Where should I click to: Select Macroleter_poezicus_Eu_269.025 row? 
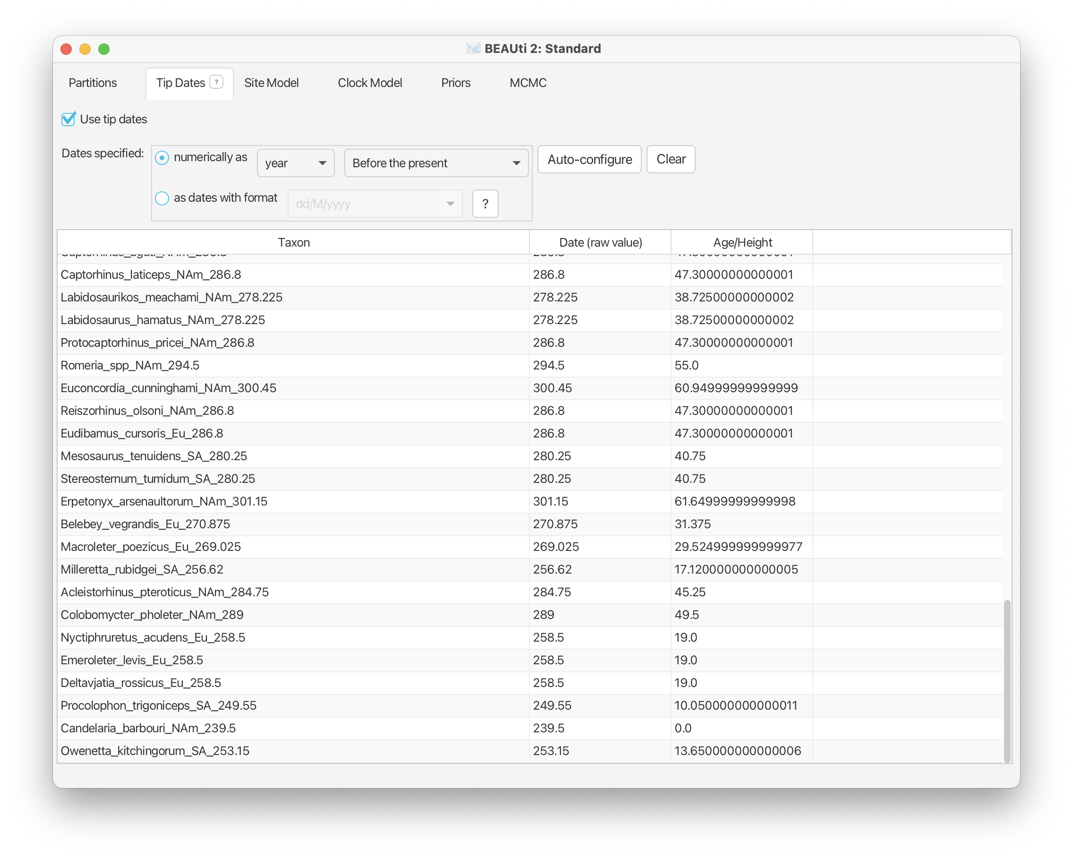[529, 546]
